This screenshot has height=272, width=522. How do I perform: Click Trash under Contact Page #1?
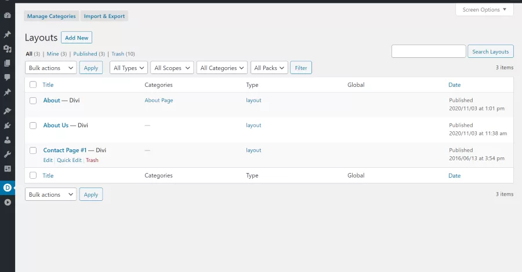(x=92, y=160)
